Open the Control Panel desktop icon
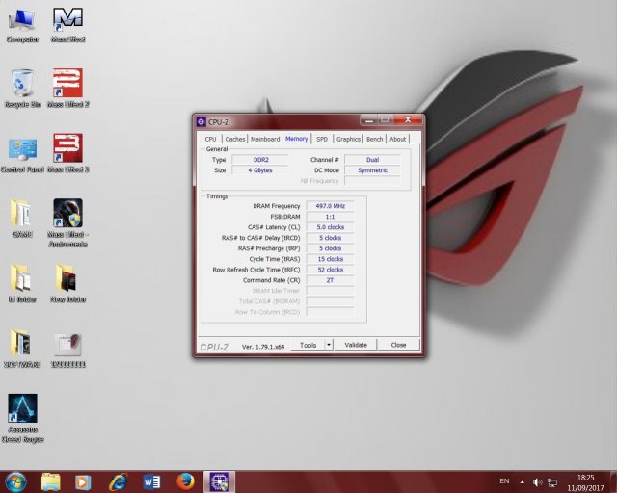 point(22,150)
